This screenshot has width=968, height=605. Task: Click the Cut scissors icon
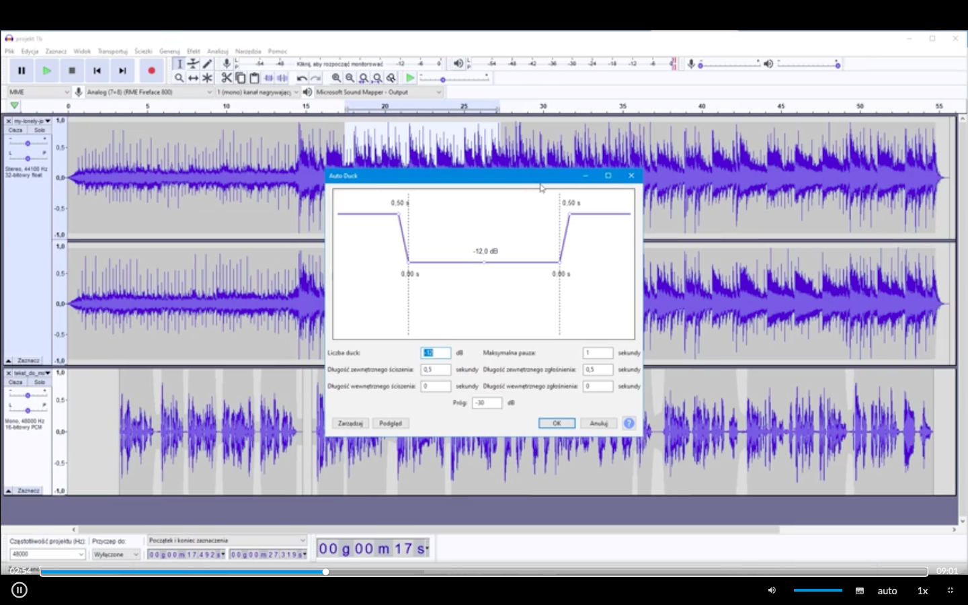[227, 78]
